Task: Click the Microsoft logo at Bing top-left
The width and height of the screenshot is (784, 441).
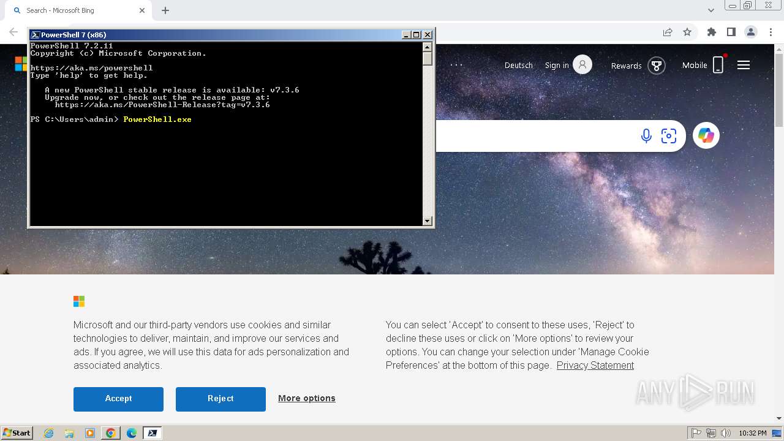Action: coord(21,64)
